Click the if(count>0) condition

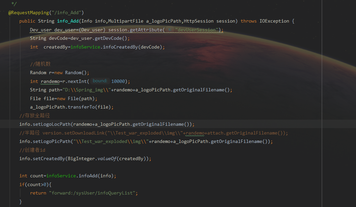click(x=34, y=184)
